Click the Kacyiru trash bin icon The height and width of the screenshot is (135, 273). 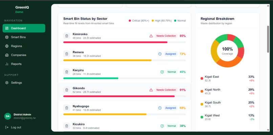click(67, 72)
